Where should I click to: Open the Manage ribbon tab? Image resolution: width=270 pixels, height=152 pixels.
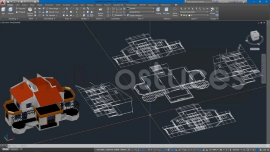tap(90, 5)
